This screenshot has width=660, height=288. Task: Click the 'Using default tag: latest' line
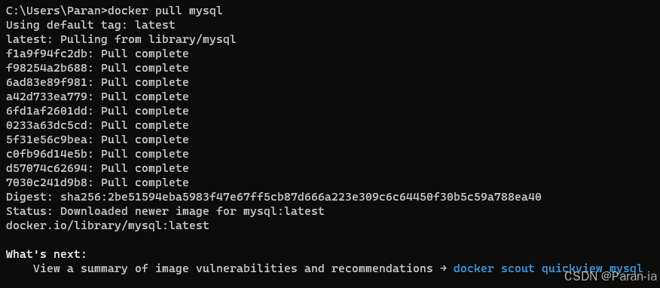pos(90,26)
